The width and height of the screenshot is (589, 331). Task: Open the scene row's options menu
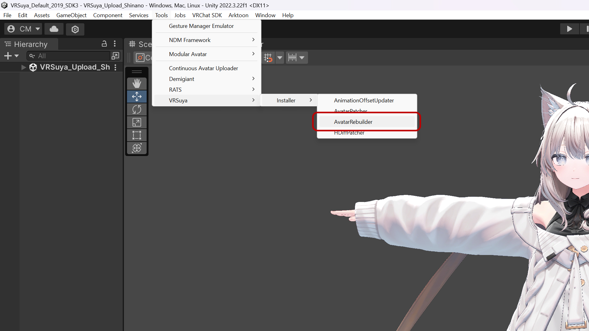coord(115,67)
